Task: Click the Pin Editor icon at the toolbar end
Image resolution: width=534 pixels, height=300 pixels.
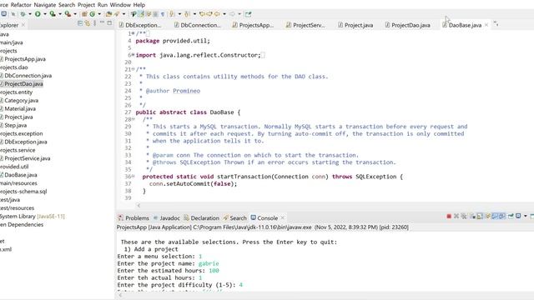Action: 249,14
